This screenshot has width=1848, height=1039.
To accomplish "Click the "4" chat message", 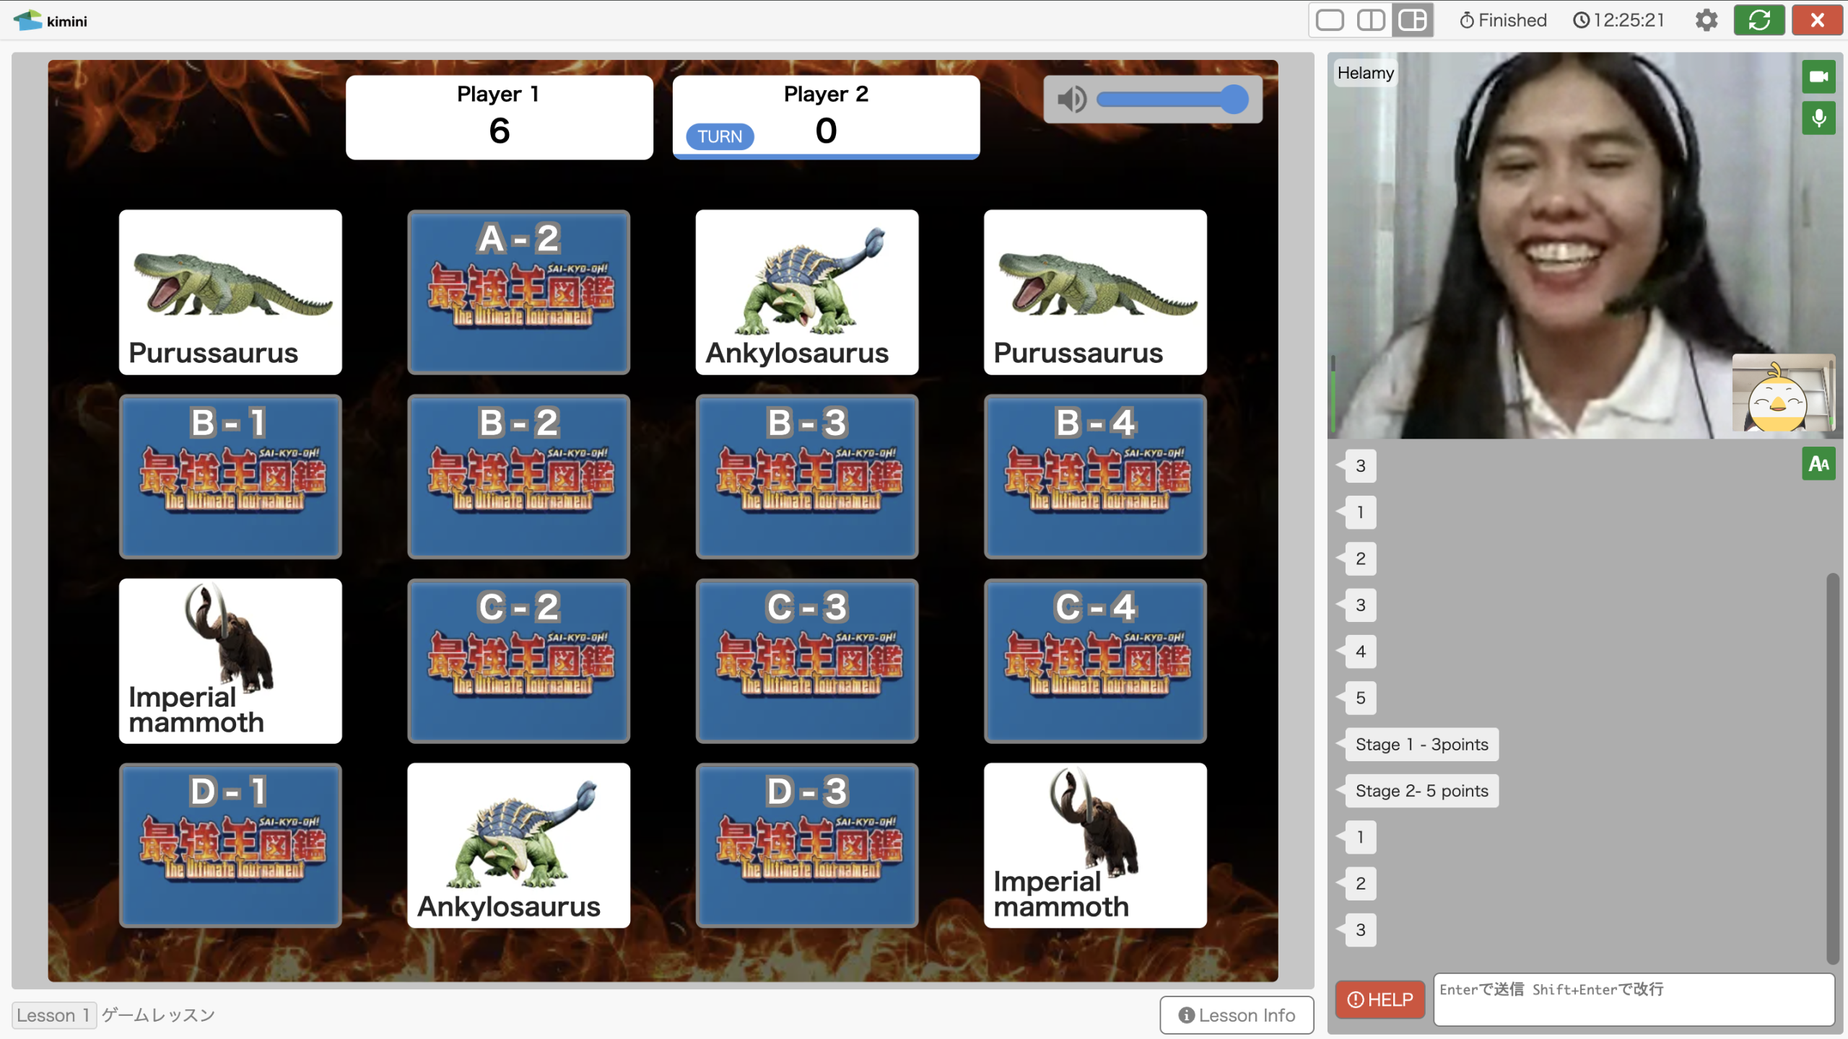I will pos(1361,652).
